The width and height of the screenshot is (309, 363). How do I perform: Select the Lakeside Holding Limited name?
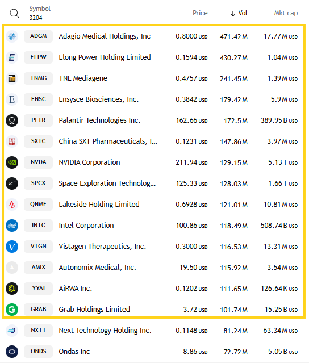pos(99,205)
